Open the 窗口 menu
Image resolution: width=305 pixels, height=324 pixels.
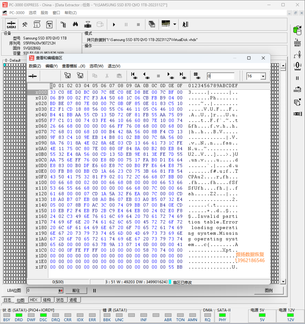[x=56, y=13]
